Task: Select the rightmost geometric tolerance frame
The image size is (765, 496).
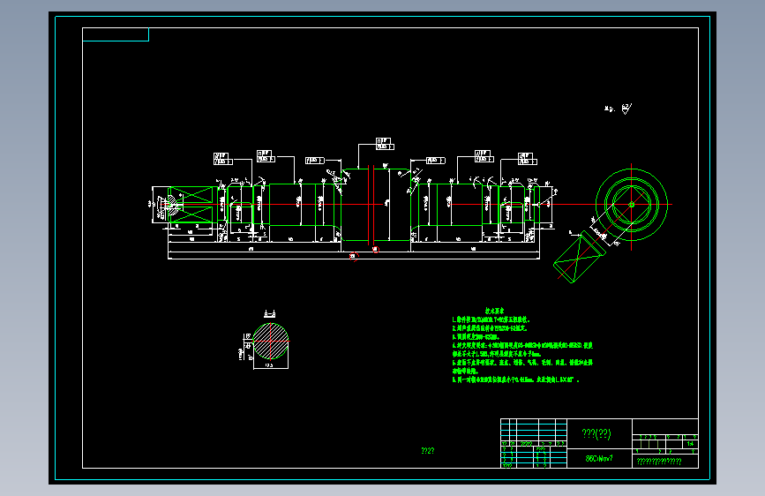Action: (x=528, y=159)
